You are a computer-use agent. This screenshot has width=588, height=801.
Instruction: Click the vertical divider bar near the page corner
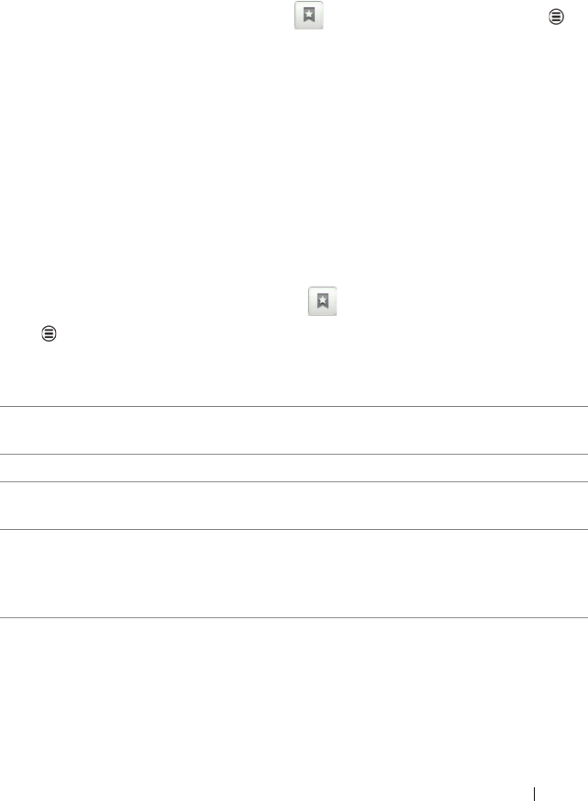pos(534,794)
